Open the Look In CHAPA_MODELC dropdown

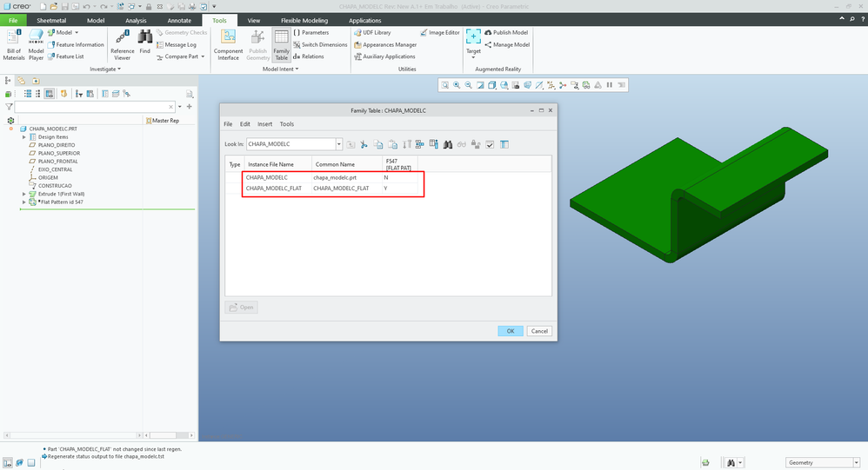[x=339, y=144]
